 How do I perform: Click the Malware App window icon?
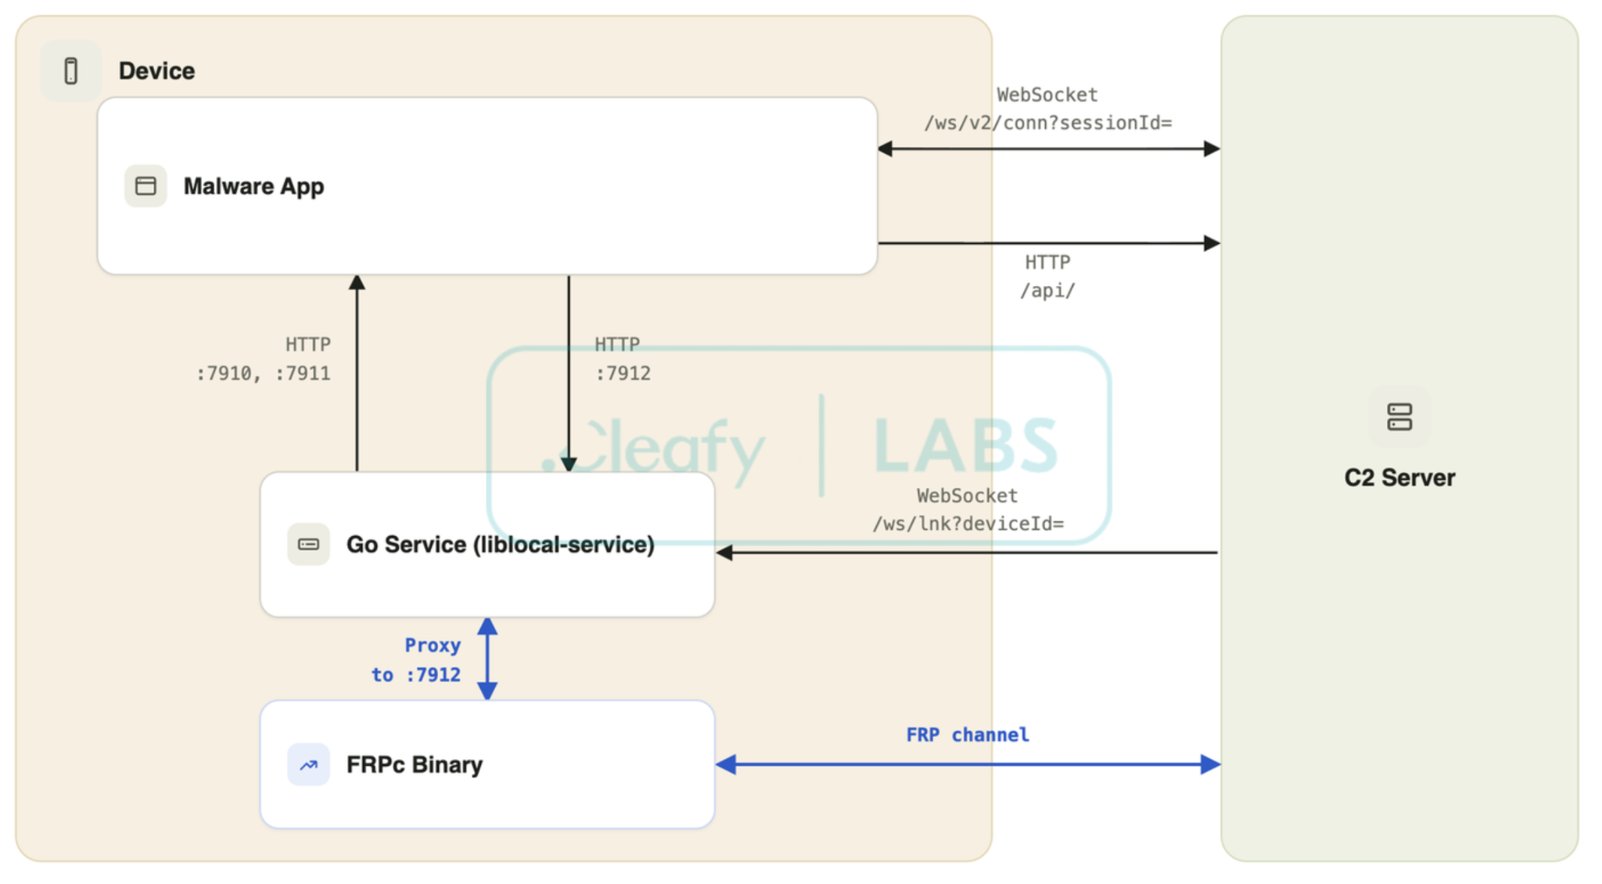click(x=145, y=186)
